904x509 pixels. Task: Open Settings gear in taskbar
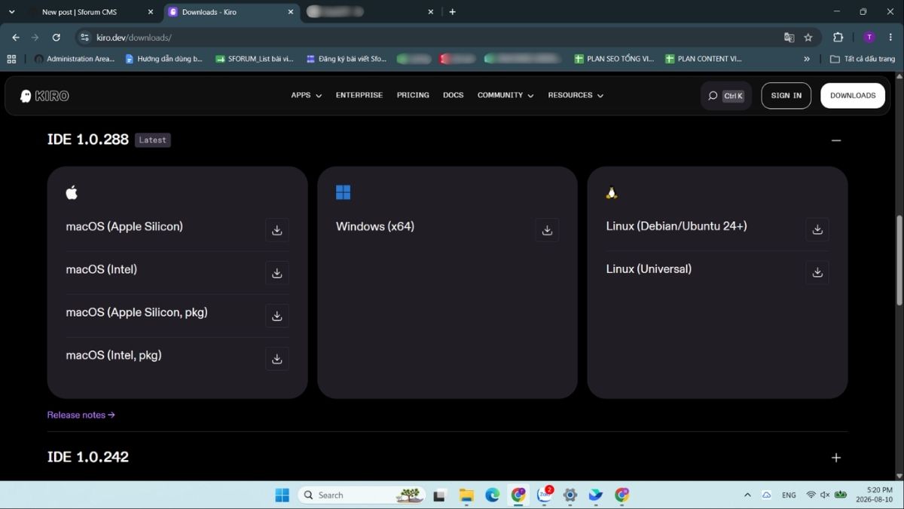coord(570,495)
